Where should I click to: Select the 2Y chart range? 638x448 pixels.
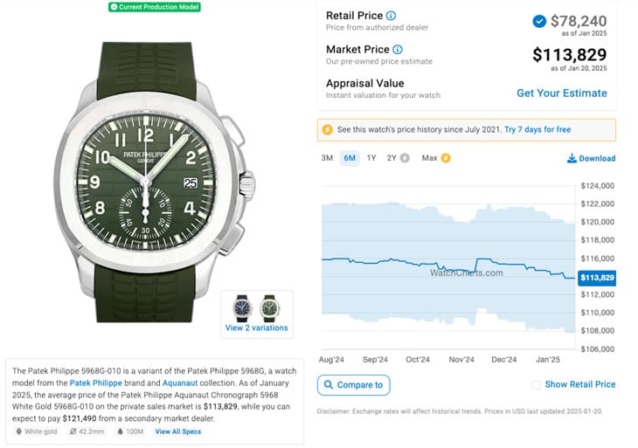pos(392,158)
